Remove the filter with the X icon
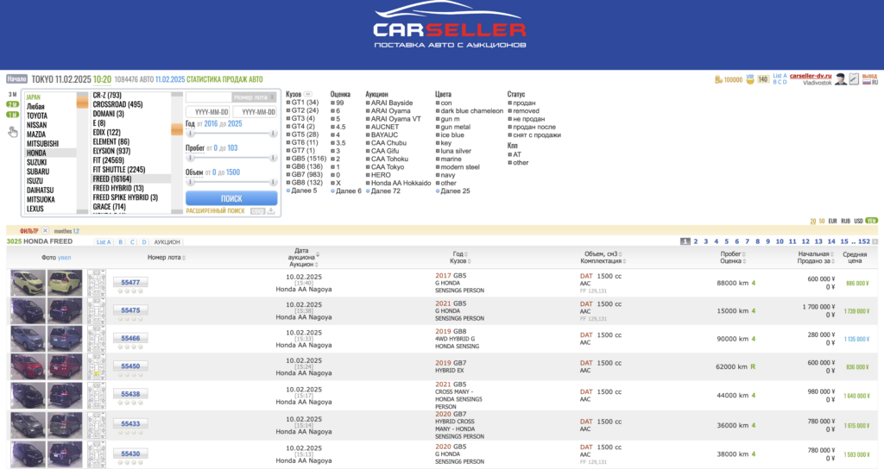This screenshot has width=884, height=469. click(45, 230)
